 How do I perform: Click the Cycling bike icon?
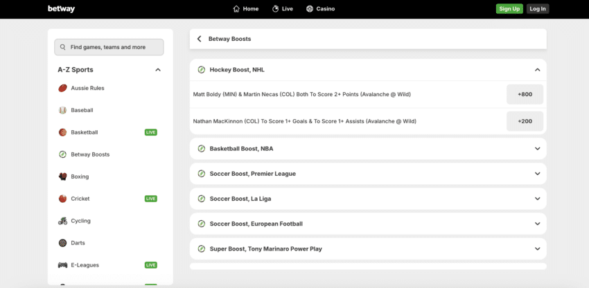[x=63, y=221]
